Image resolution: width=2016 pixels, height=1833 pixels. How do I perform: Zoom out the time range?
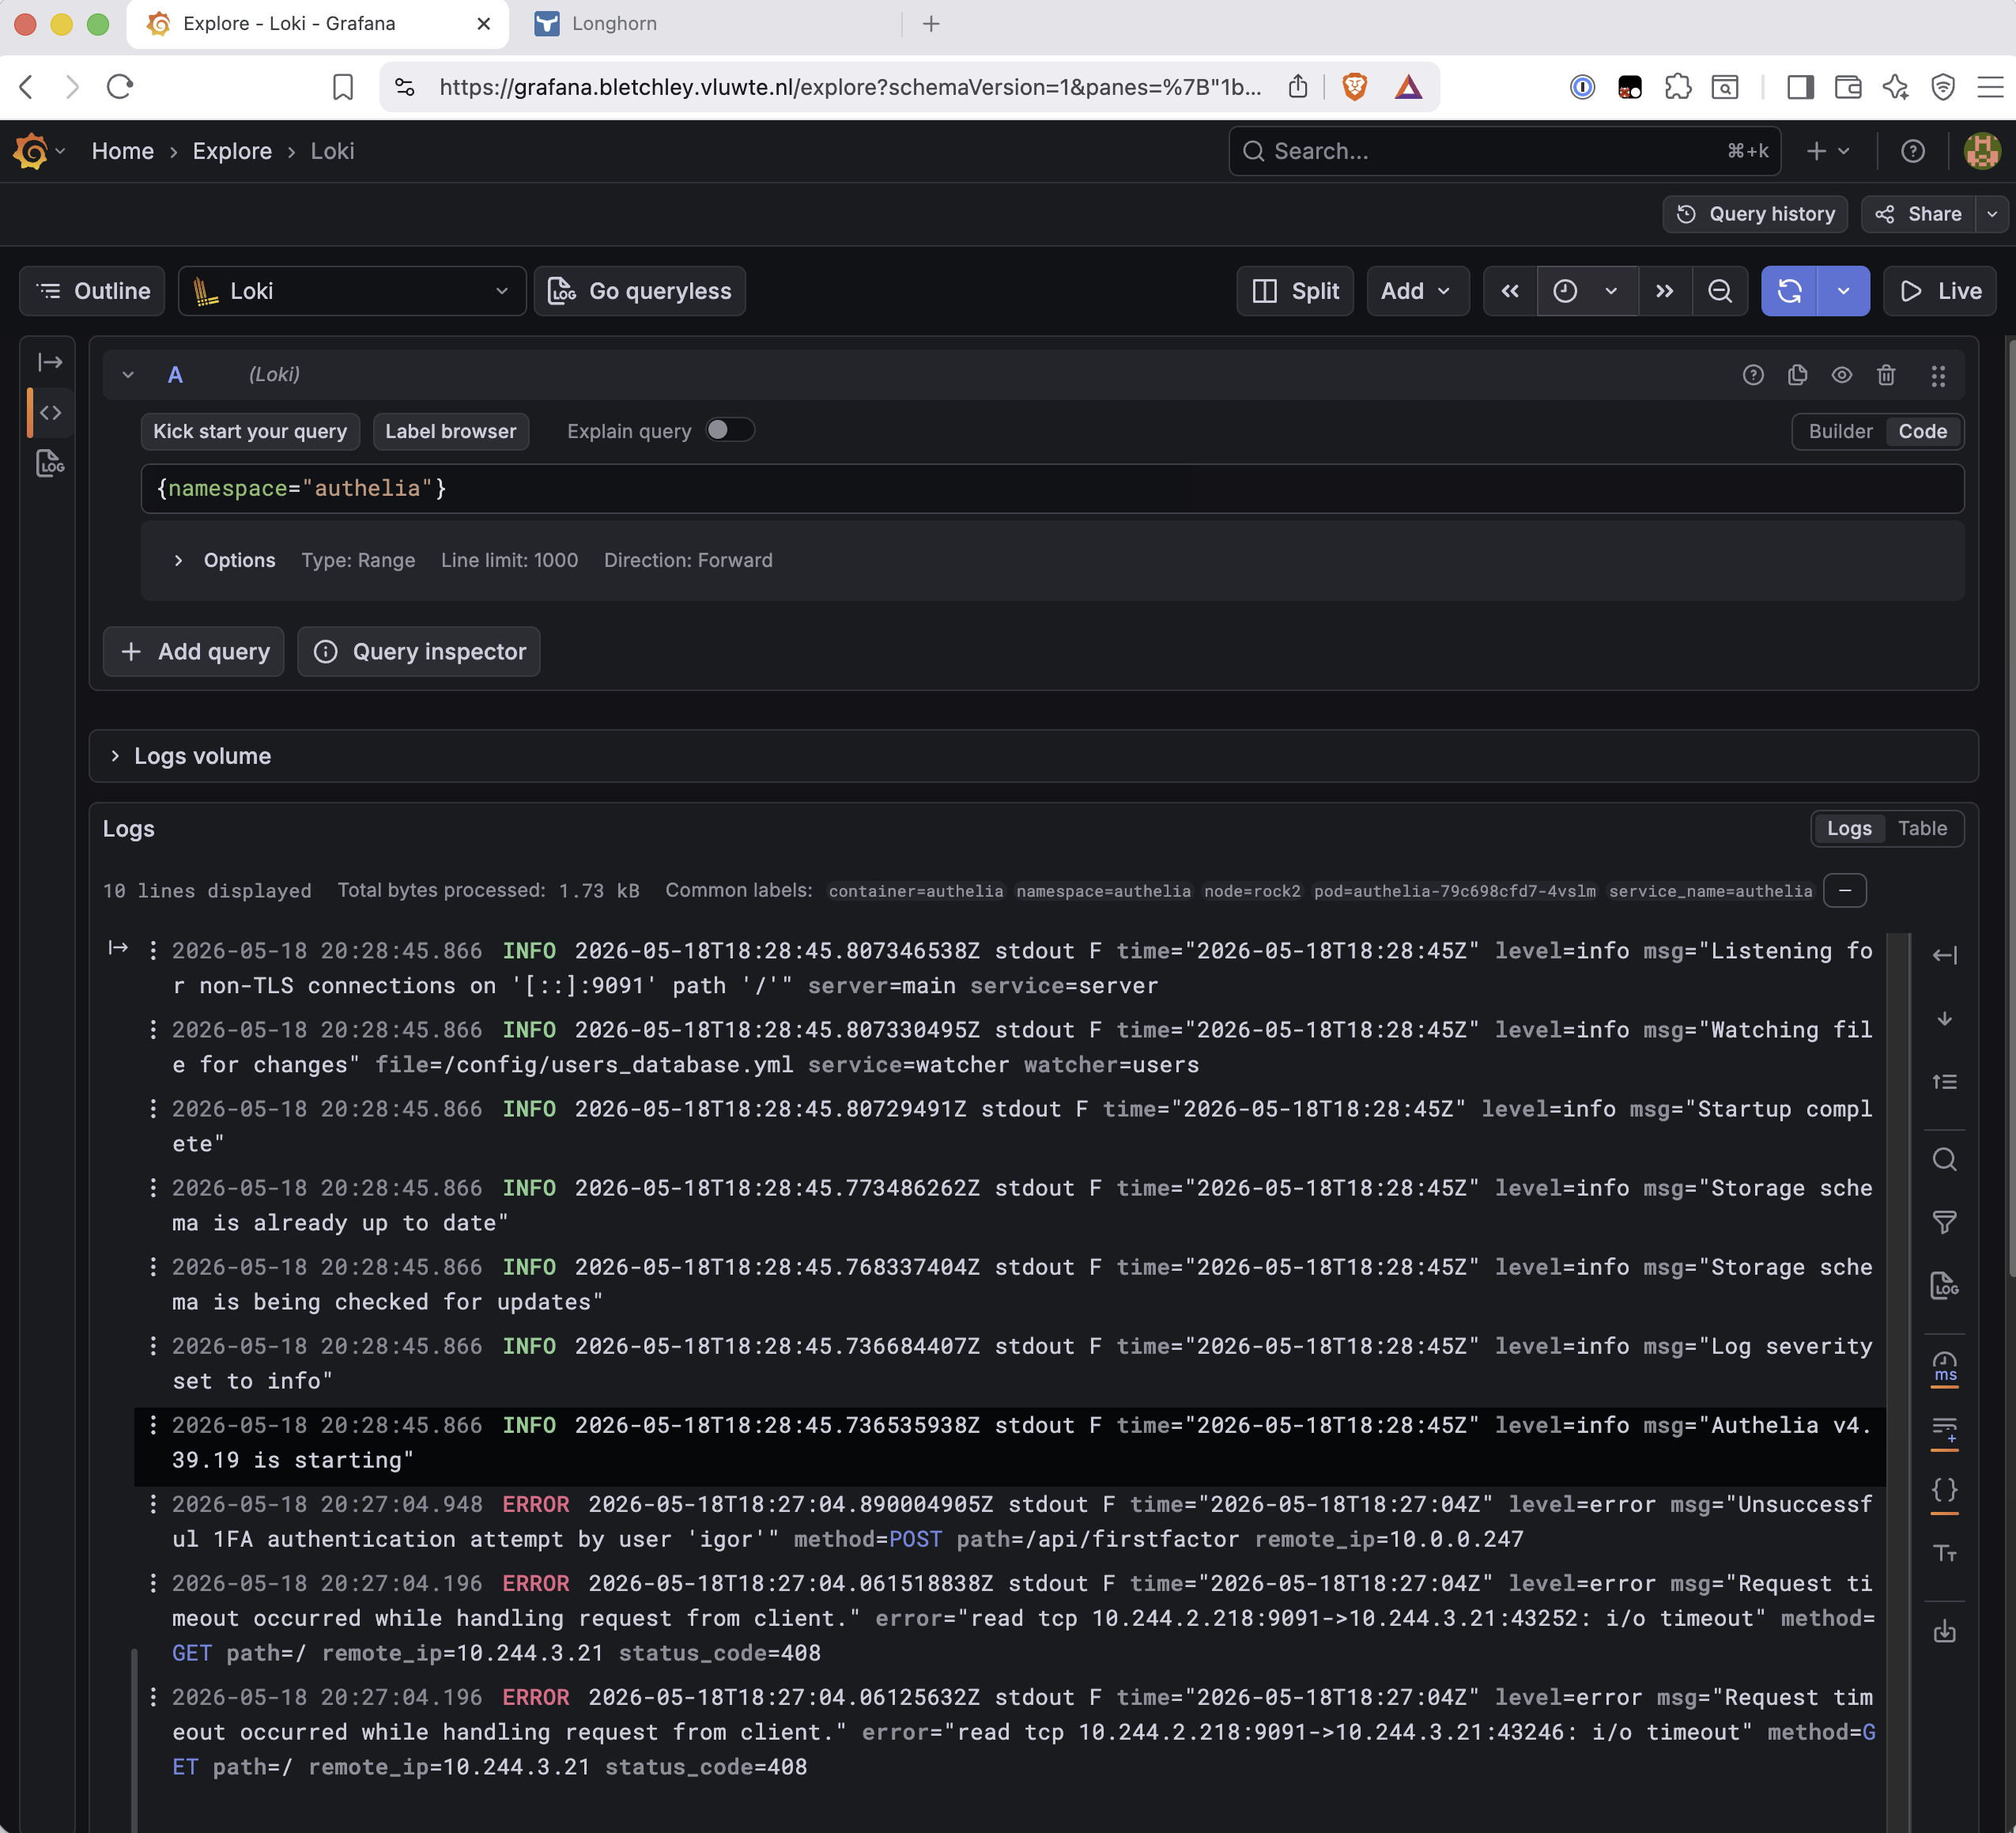pos(1720,291)
